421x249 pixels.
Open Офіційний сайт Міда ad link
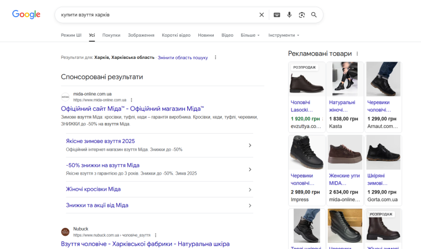click(132, 109)
